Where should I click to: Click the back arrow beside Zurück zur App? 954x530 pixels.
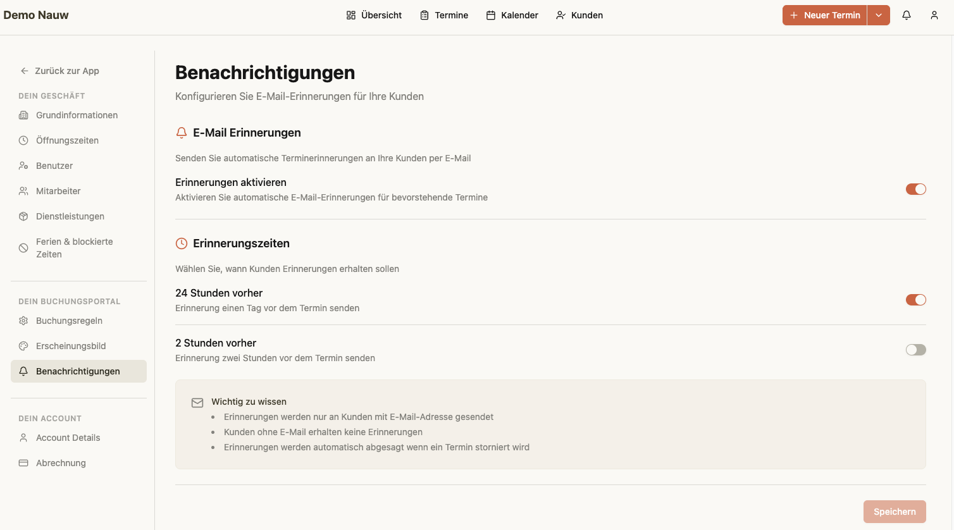pos(25,71)
